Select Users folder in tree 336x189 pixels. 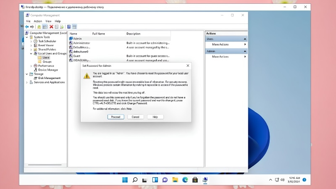(46, 58)
